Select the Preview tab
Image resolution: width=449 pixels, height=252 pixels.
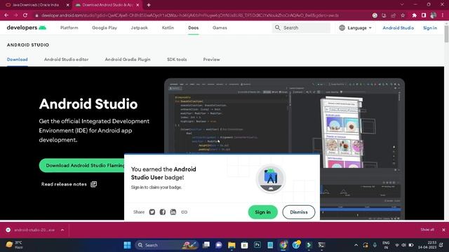(x=212, y=59)
